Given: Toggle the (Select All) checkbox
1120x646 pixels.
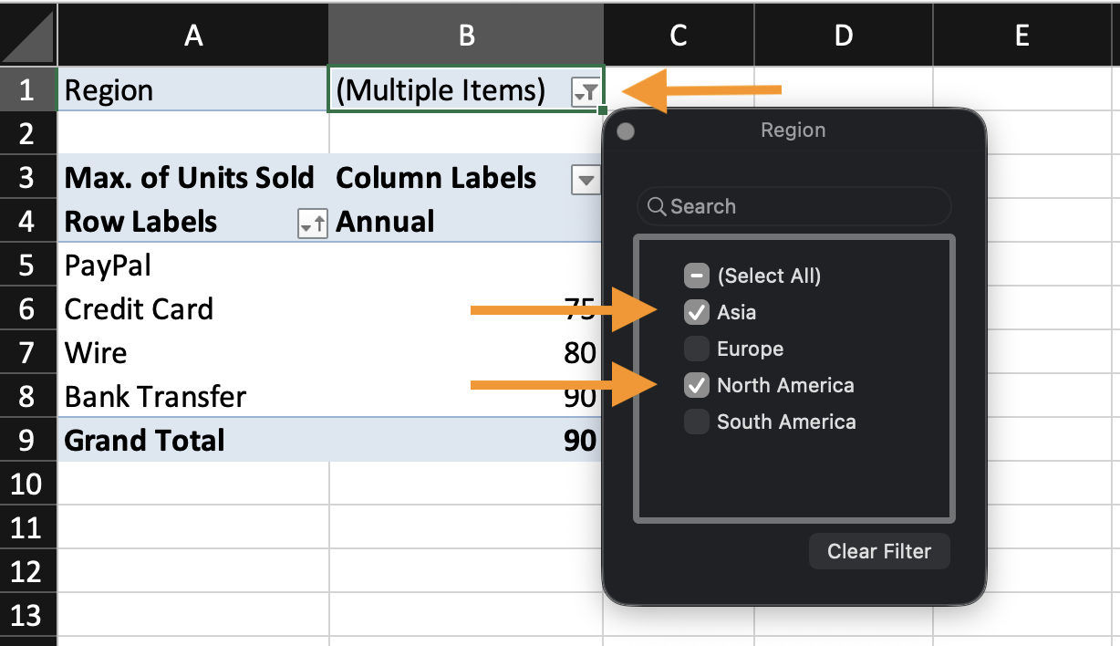Looking at the screenshot, I should pos(697,276).
